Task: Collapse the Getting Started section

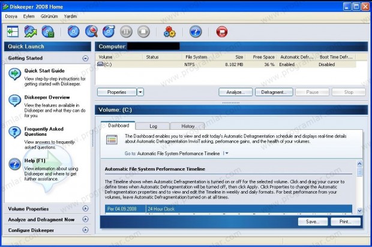Action: 85,58
